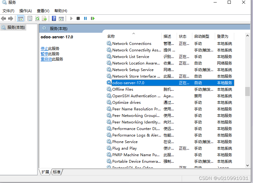
Task: Sort by the 状态 column header
Action: coord(185,36)
